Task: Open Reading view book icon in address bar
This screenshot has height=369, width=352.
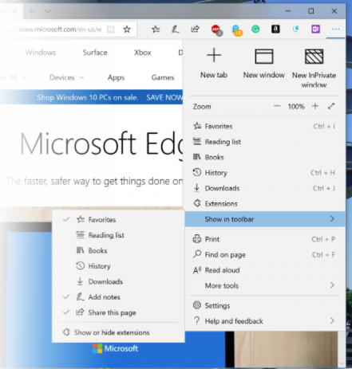Action: (x=111, y=29)
